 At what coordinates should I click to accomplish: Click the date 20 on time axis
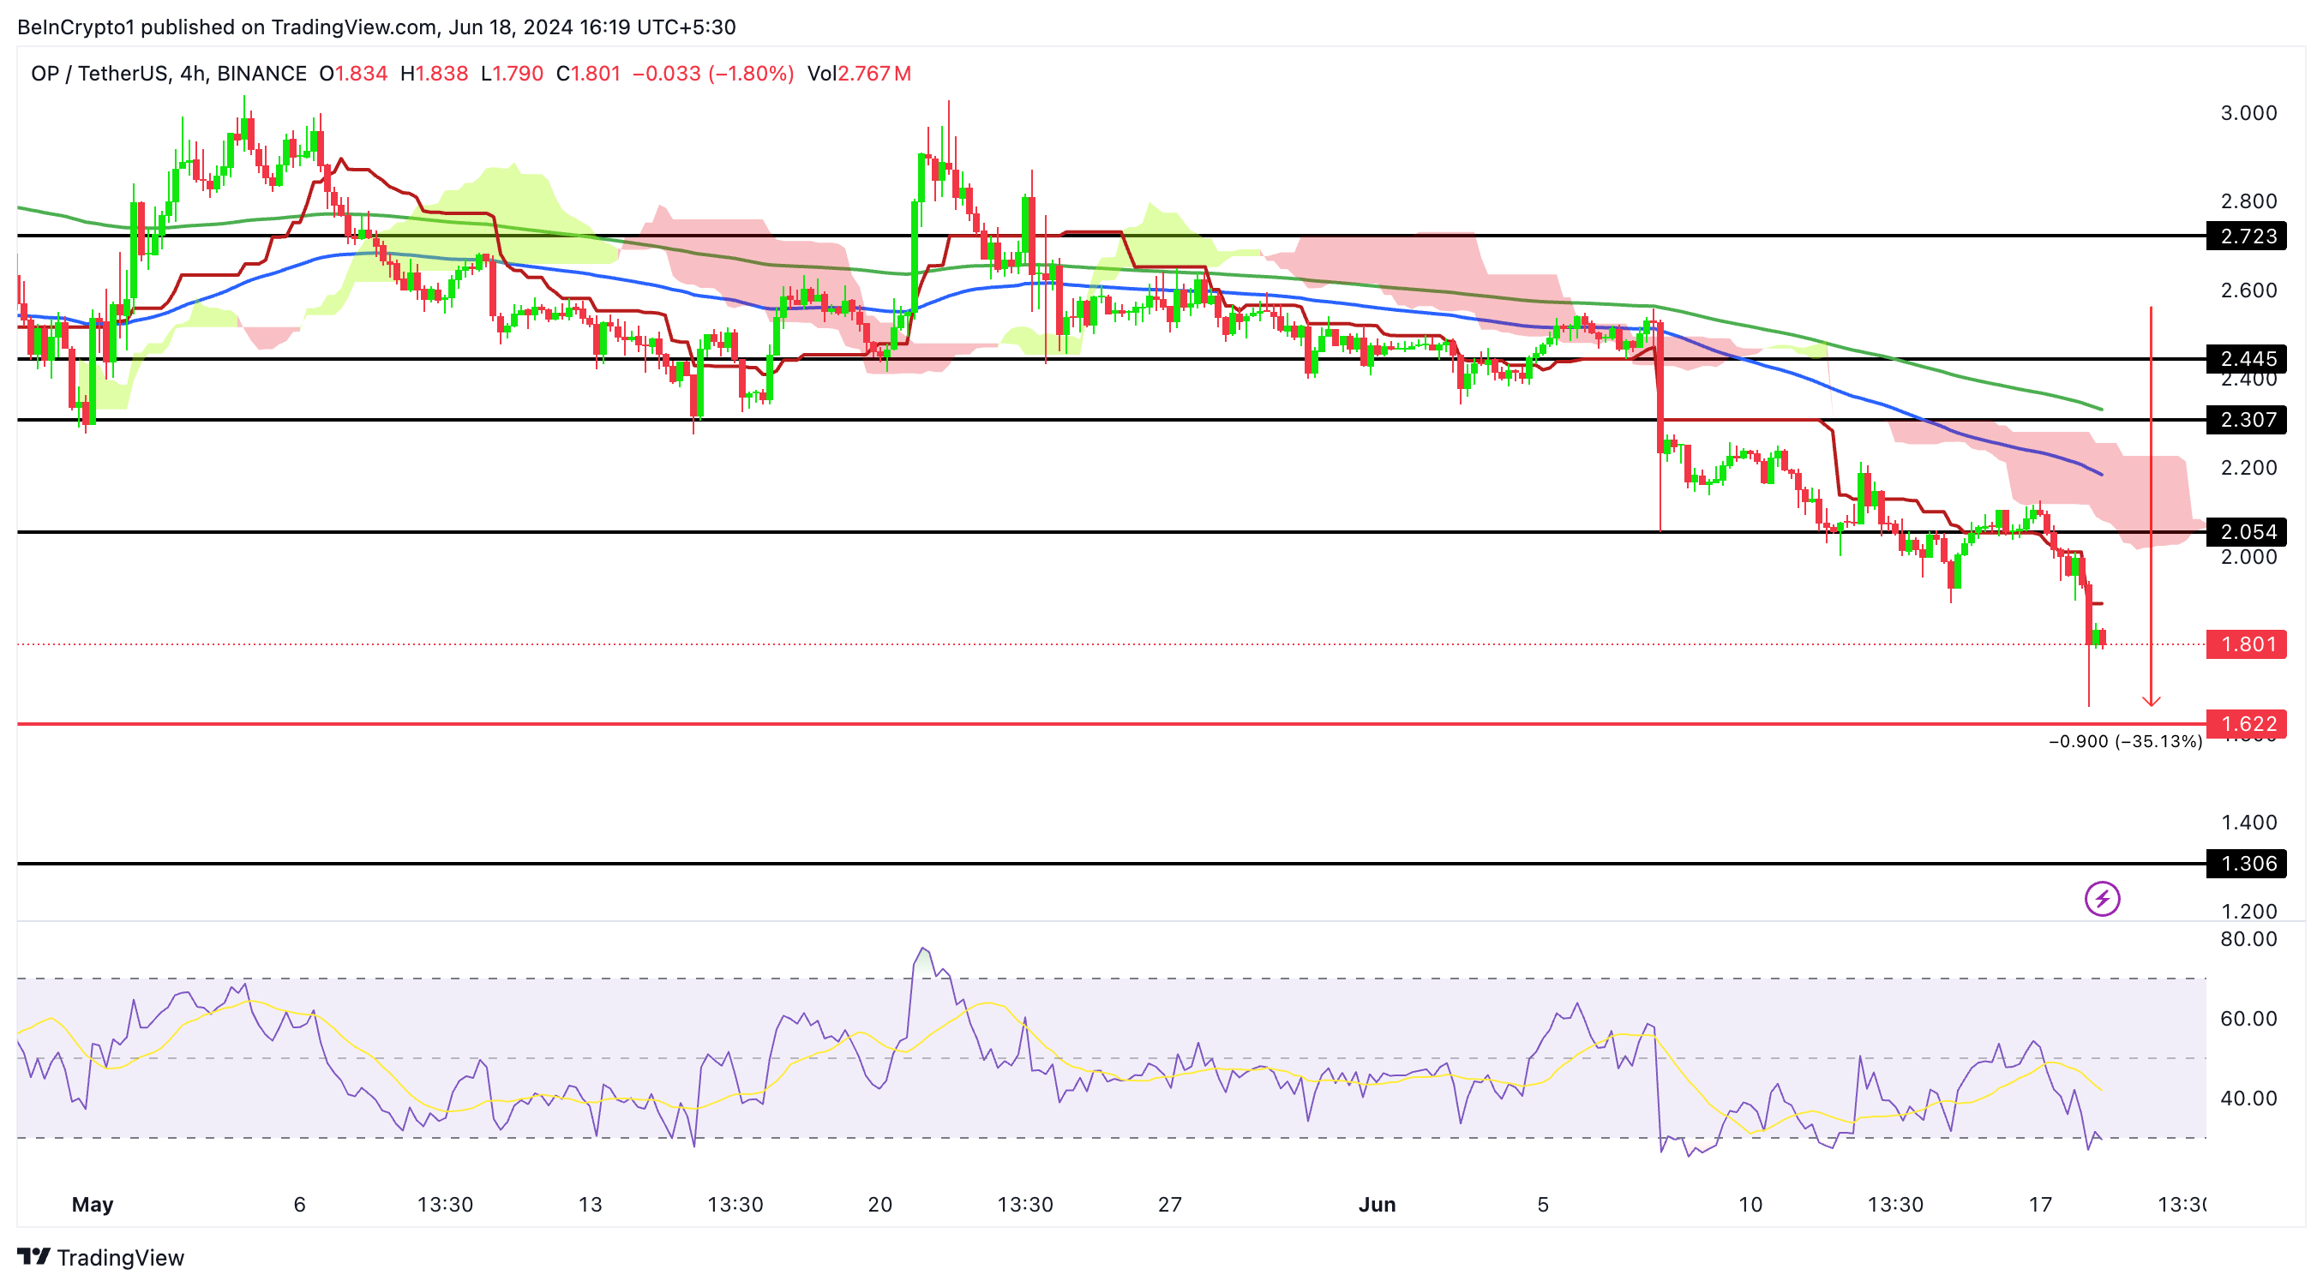[879, 1204]
